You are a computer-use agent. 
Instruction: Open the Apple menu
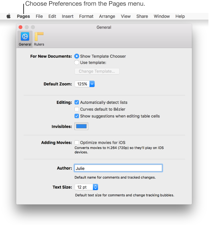point(9,16)
